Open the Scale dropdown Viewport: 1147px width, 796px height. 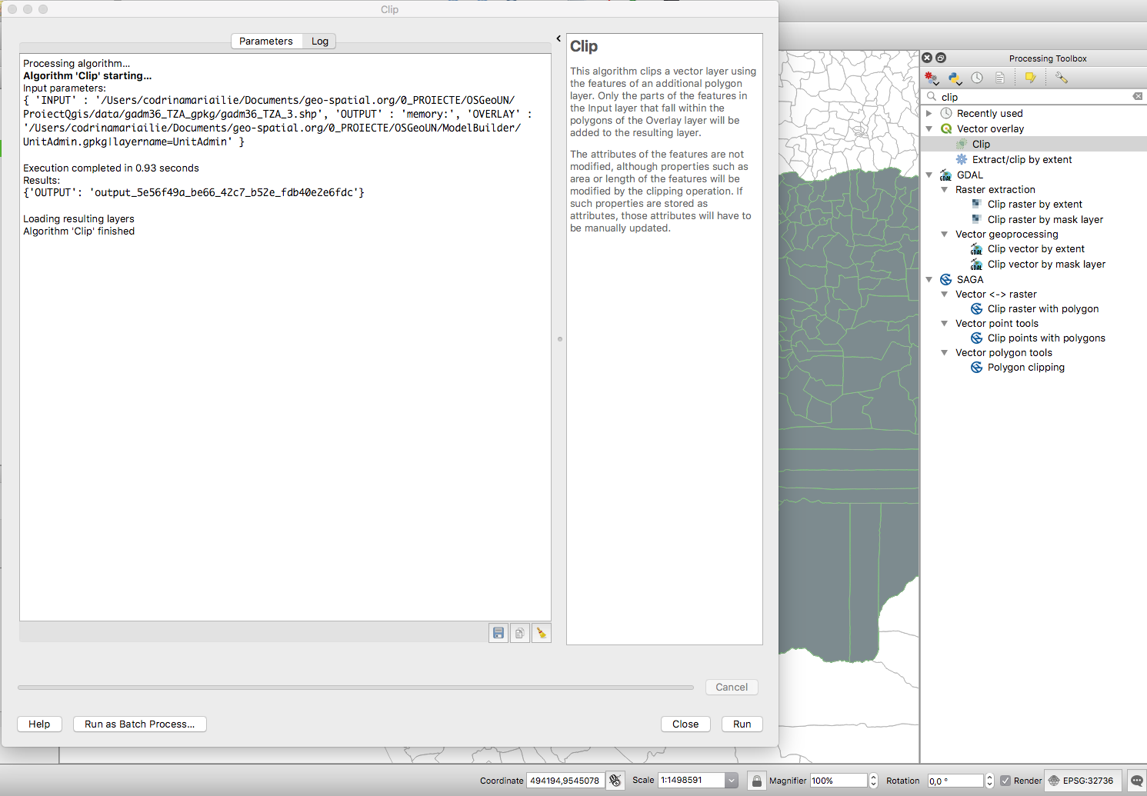(x=732, y=781)
